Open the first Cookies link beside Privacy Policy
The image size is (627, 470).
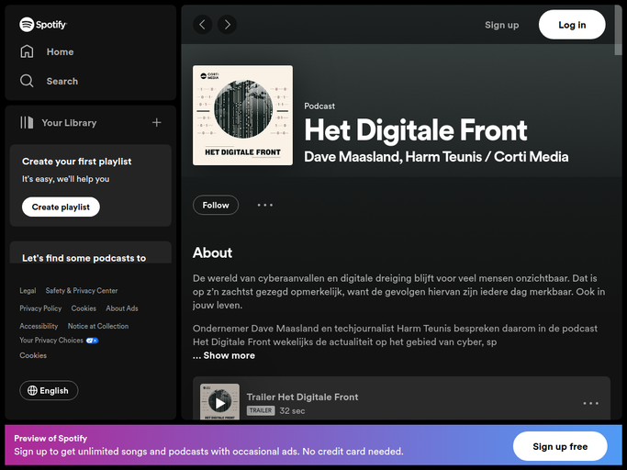pos(84,308)
